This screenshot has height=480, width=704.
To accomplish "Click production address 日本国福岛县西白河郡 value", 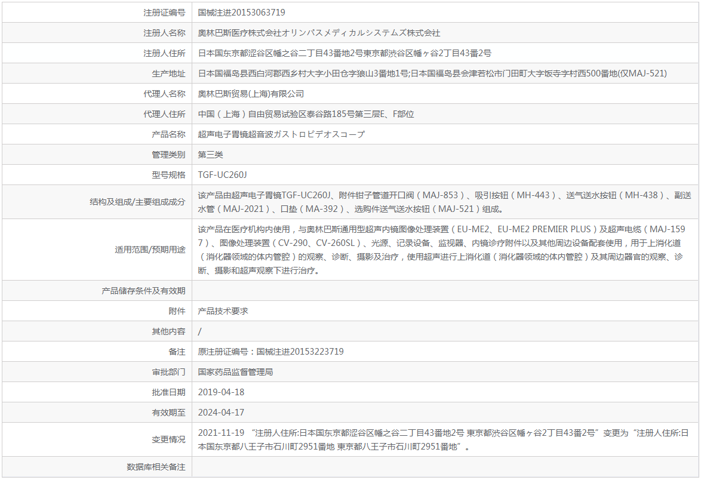I will 432,73.
